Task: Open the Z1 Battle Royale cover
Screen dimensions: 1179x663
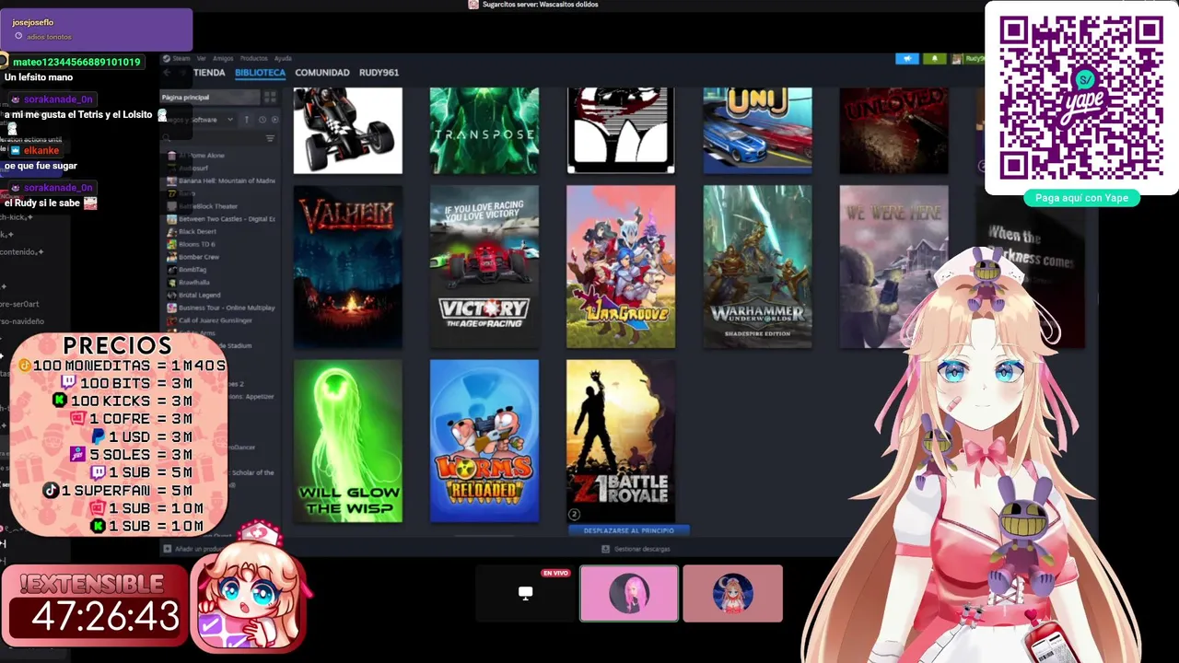Action: pyautogui.click(x=621, y=441)
